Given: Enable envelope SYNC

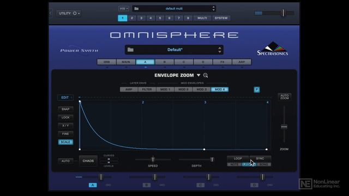Looking at the screenshot, I should click(260, 158).
